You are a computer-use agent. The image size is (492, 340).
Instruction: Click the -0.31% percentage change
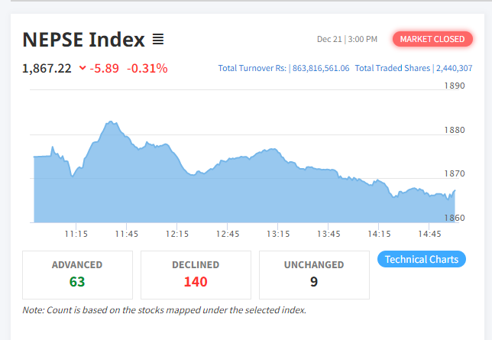[x=147, y=69]
